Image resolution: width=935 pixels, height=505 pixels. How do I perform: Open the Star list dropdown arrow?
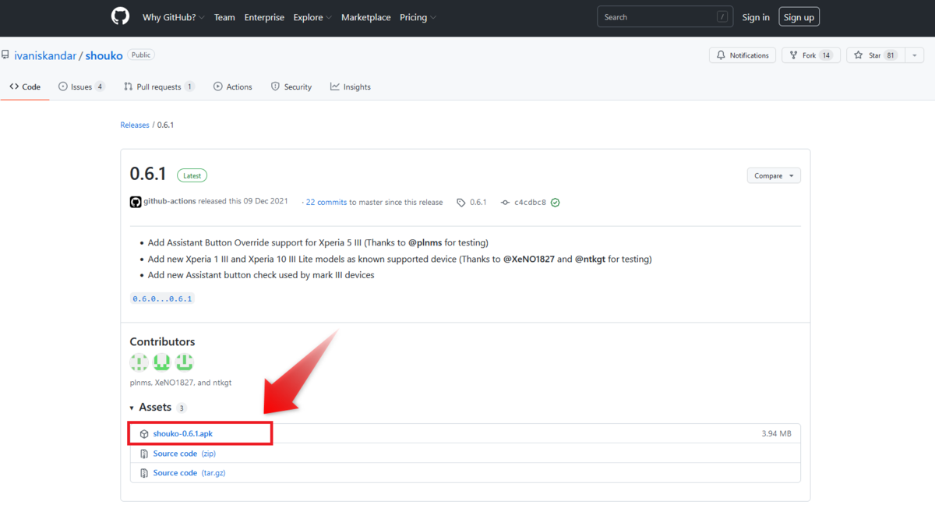coord(913,55)
